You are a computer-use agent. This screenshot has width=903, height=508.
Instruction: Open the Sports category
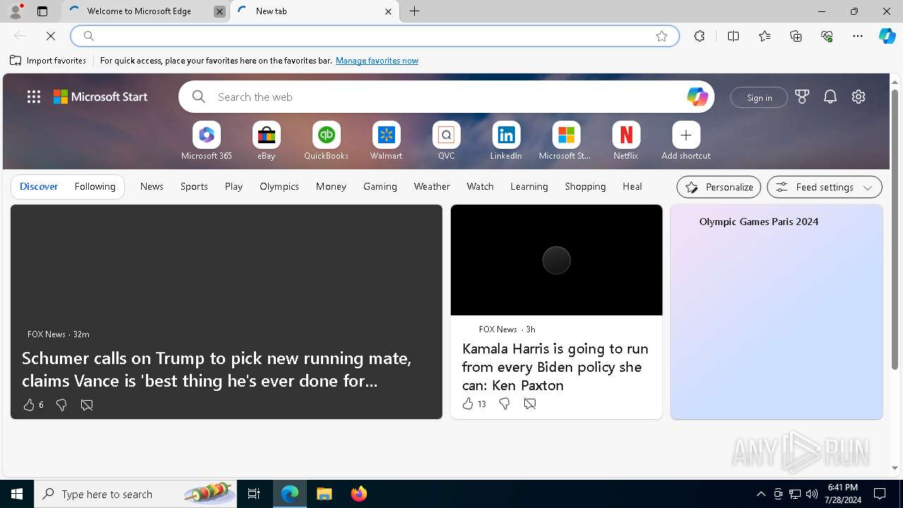pos(194,186)
